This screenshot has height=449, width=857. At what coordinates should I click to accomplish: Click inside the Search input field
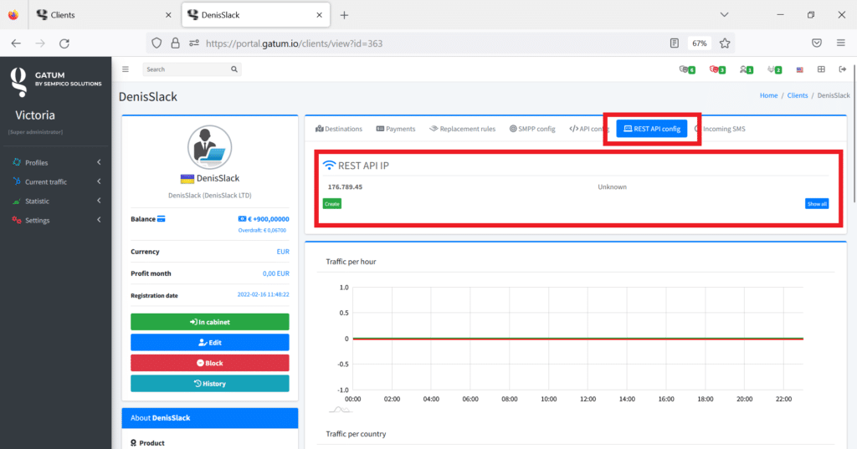click(x=186, y=69)
